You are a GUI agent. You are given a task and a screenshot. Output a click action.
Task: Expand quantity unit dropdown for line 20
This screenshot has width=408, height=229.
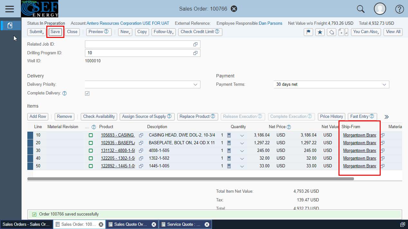242,143
